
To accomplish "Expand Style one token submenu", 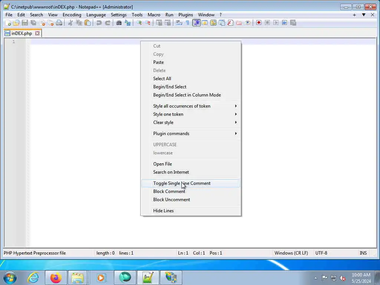I will coord(191,114).
